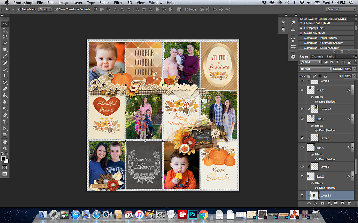The image size is (358, 223).
Task: Click Lock Position icon
Action: point(320,76)
